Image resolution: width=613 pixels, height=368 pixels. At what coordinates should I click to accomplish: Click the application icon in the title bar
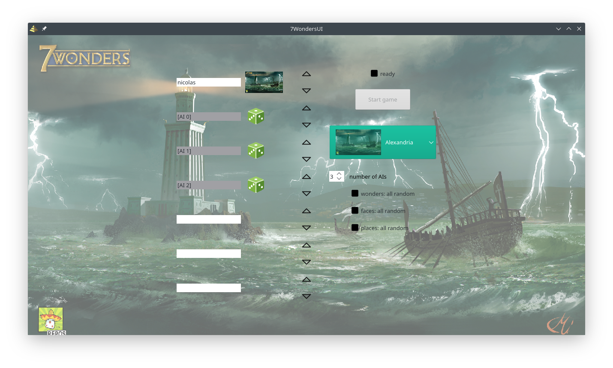pos(33,29)
